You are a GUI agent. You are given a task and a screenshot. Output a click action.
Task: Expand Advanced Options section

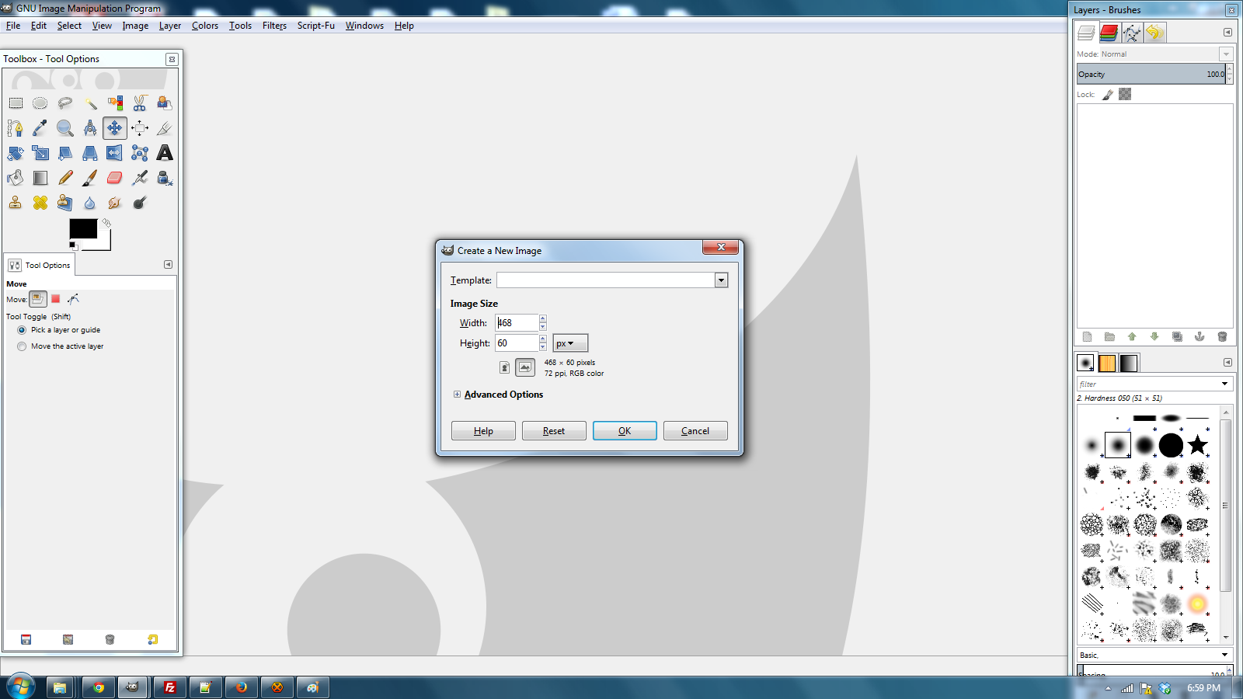click(457, 395)
